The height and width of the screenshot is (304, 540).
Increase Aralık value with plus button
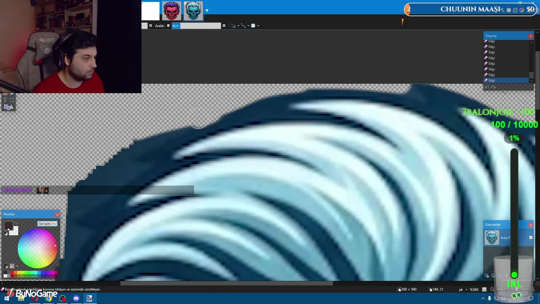coord(224,26)
